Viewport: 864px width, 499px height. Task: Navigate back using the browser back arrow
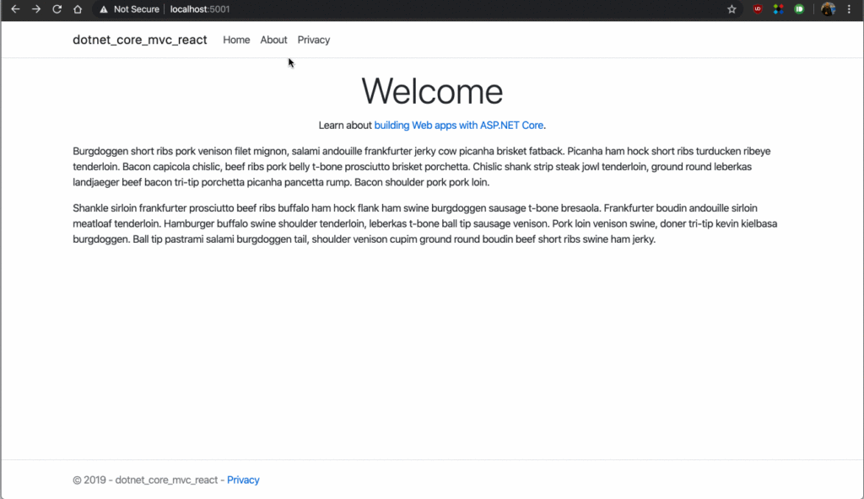pyautogui.click(x=14, y=9)
